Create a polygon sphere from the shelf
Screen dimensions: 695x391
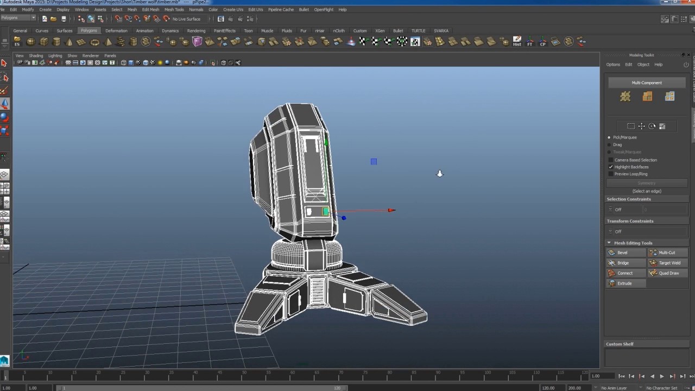coord(30,42)
